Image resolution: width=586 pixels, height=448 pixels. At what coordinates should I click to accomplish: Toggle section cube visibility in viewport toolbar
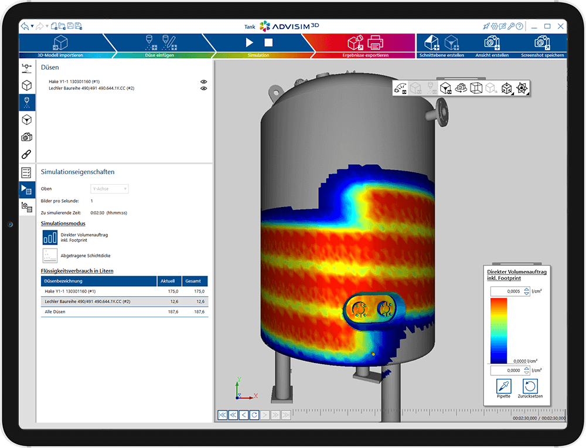(446, 89)
